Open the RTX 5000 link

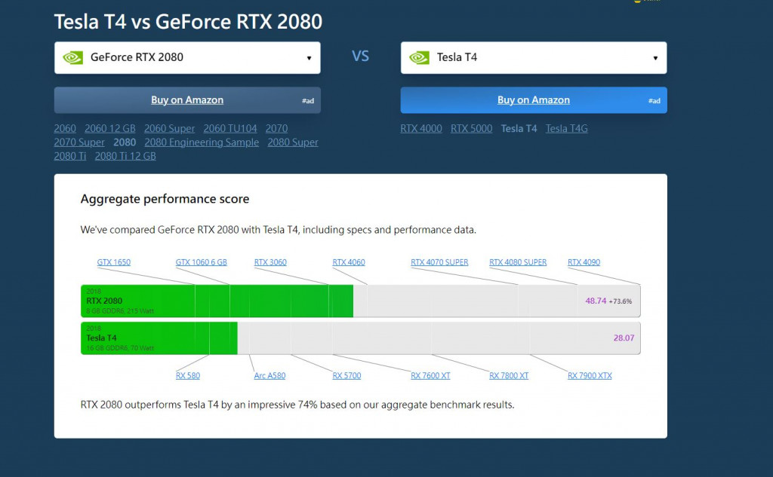471,128
